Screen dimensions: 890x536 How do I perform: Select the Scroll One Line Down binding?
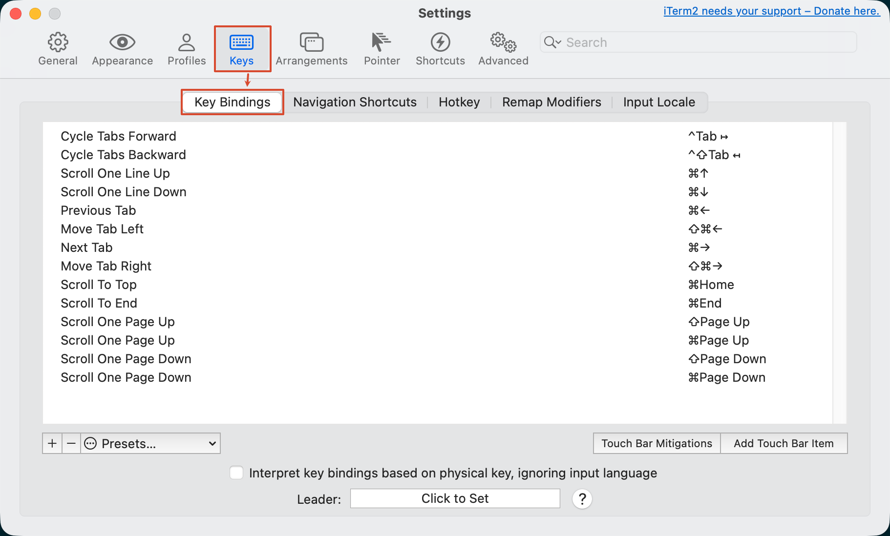click(x=437, y=192)
